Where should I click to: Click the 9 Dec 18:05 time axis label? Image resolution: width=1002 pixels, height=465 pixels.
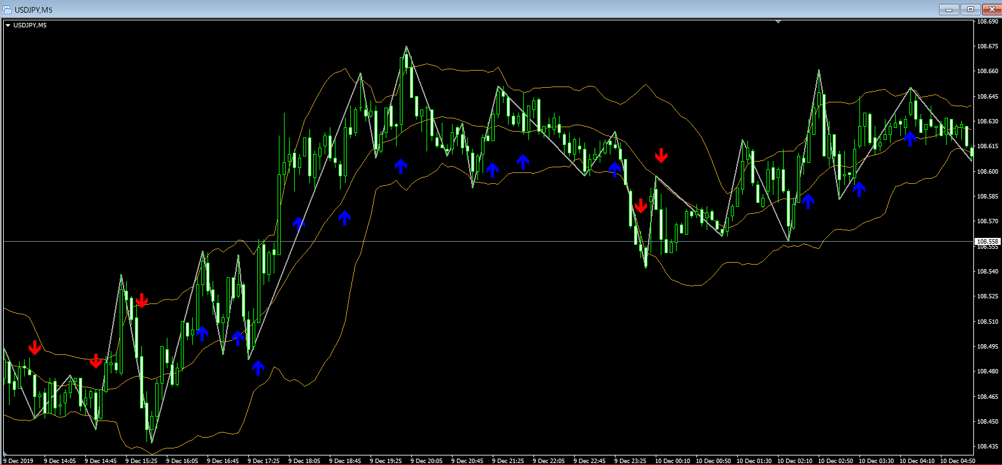tap(304, 461)
